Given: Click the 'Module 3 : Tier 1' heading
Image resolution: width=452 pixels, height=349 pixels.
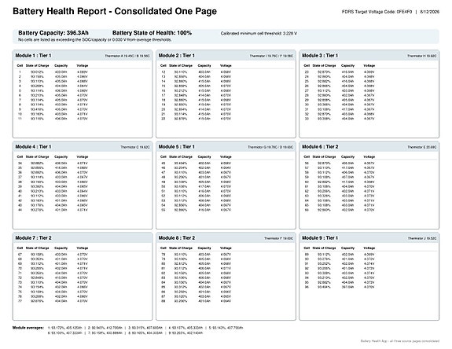Looking at the screenshot, I should [x=320, y=55].
